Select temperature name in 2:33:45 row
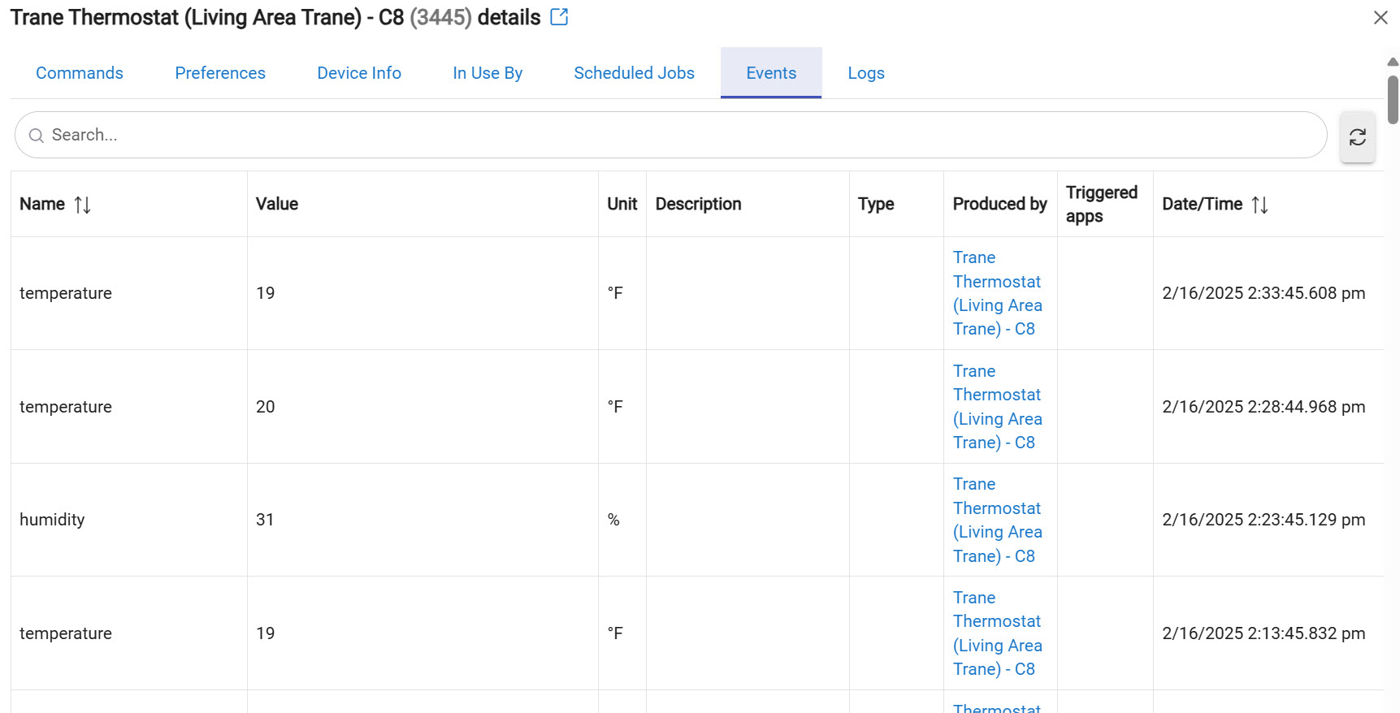The image size is (1400, 713). pyautogui.click(x=66, y=293)
